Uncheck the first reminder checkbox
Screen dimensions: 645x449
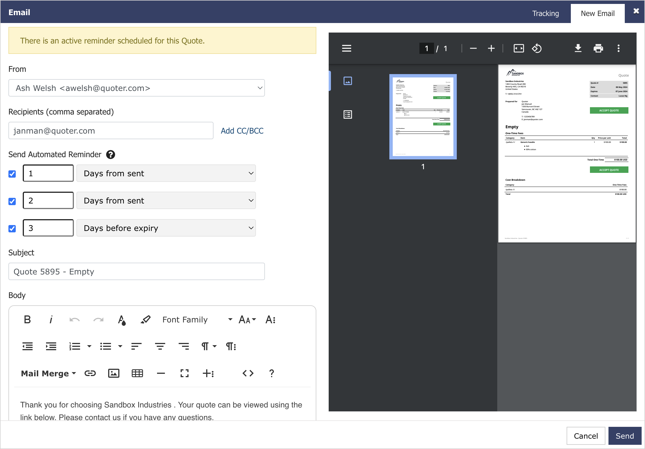12,174
